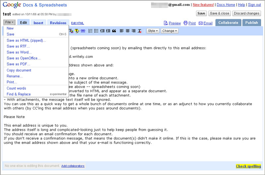Viewport: 265px width, 175px height.
Task: Select Save as RTF option
Action: click(36, 46)
